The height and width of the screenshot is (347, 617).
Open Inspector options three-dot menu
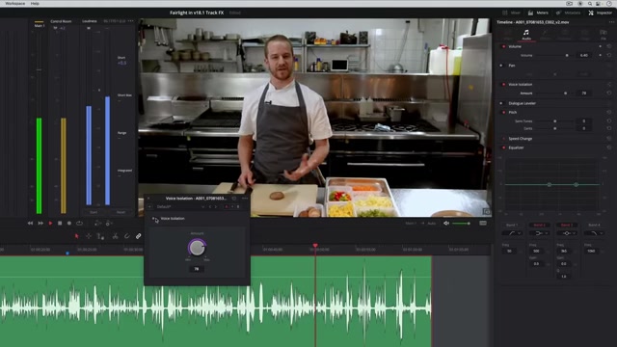pyautogui.click(x=611, y=22)
